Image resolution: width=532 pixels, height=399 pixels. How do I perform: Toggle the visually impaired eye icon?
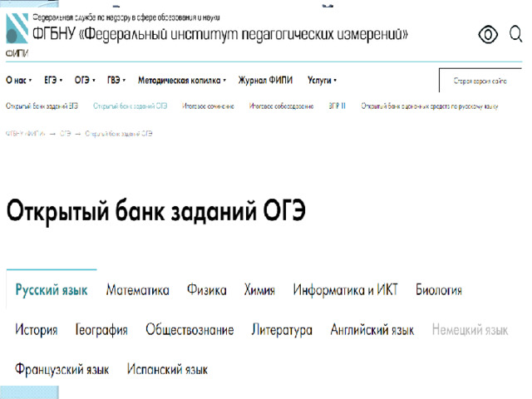(x=488, y=34)
